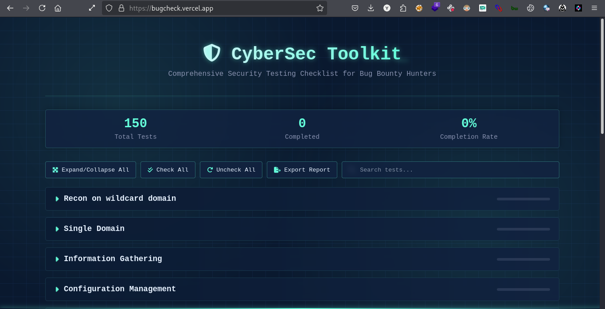Screen dimensions: 605x309
Task: Click the Information Gathering progress bar
Action: pyautogui.click(x=523, y=259)
